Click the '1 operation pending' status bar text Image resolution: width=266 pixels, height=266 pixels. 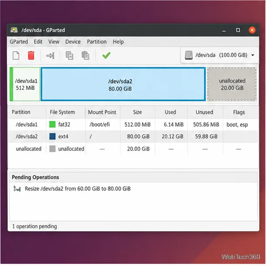coord(34,226)
